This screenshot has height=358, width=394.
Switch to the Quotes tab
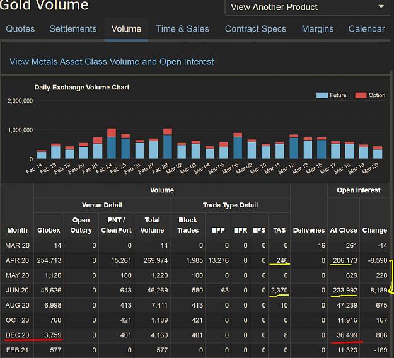[20, 28]
